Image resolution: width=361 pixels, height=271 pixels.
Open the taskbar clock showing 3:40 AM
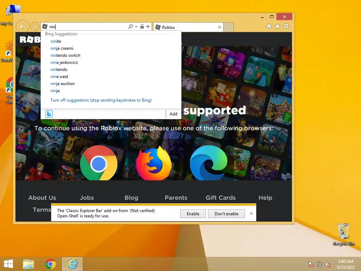coord(345,264)
